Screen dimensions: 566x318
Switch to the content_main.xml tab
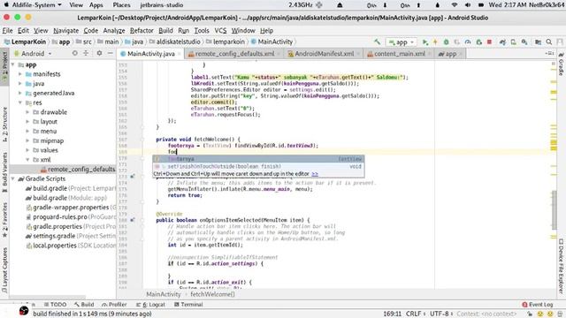coord(399,54)
